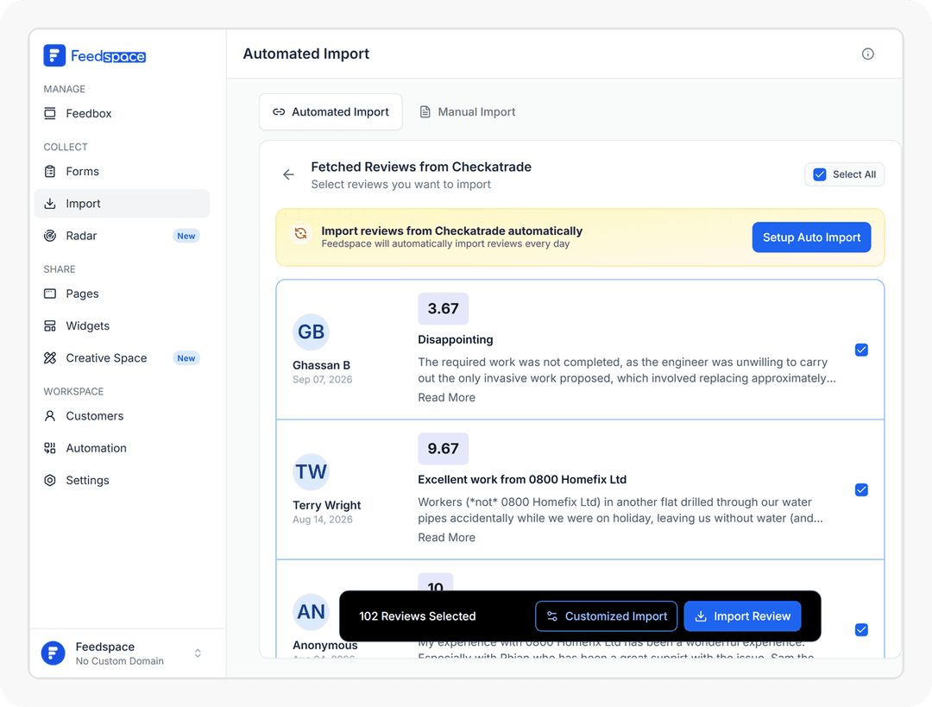Click the 3.67 rating badge
The width and height of the screenshot is (932, 707).
pyautogui.click(x=443, y=308)
